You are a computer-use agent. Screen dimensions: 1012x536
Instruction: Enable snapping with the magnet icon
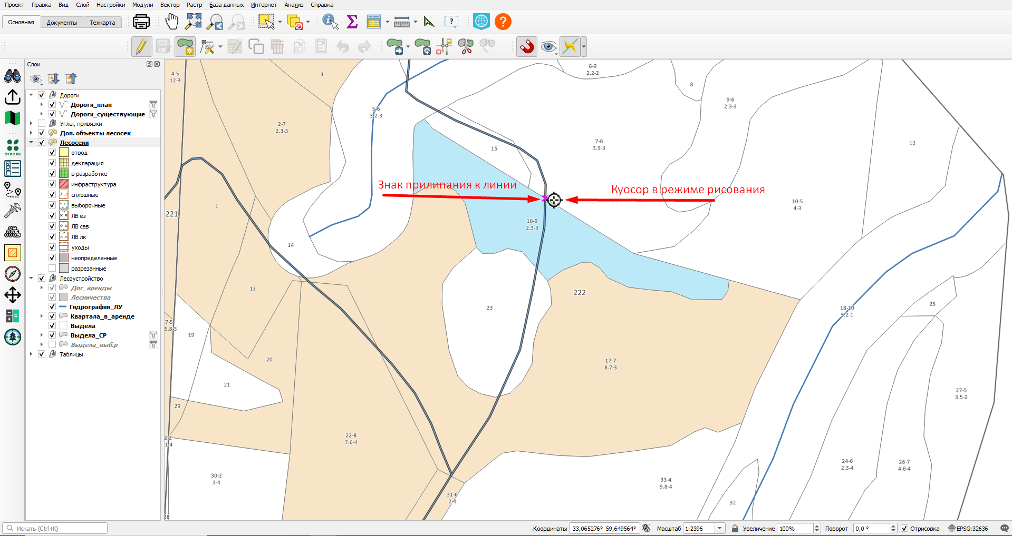(526, 47)
